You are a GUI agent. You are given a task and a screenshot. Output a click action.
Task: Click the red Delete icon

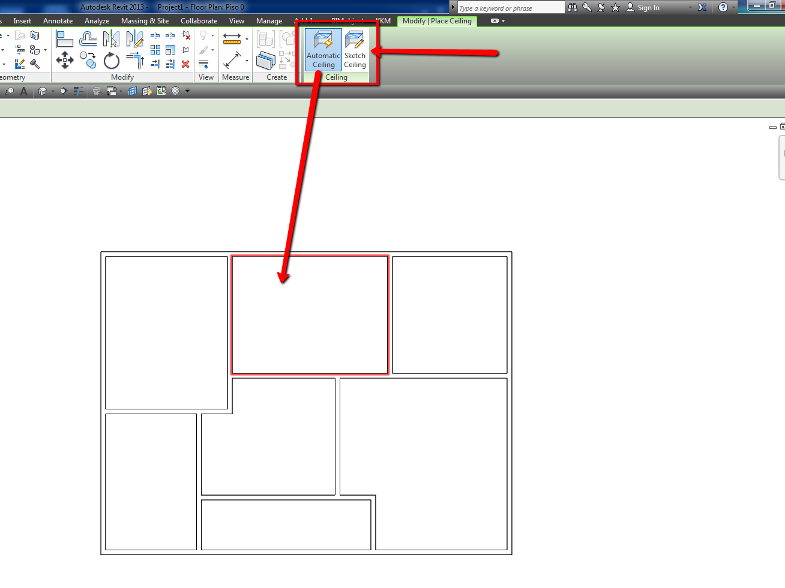185,64
